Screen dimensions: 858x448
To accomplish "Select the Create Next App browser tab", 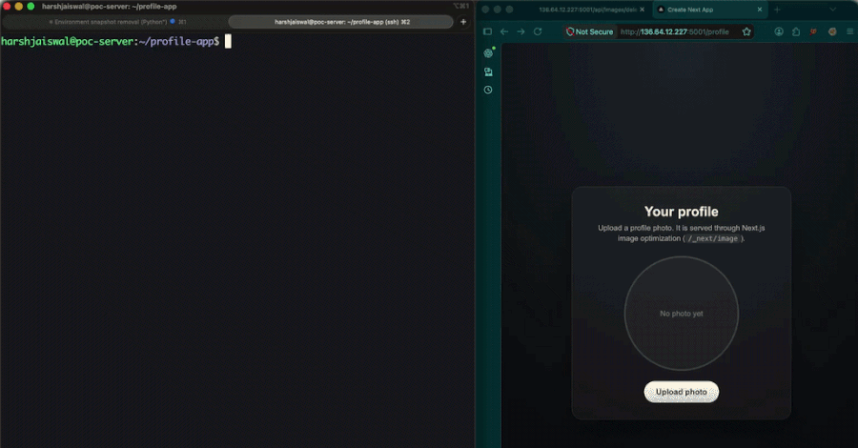I will click(x=709, y=10).
